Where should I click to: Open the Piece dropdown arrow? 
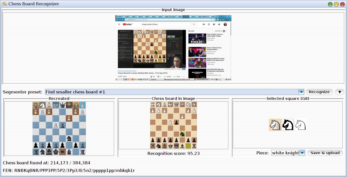(x=302, y=153)
